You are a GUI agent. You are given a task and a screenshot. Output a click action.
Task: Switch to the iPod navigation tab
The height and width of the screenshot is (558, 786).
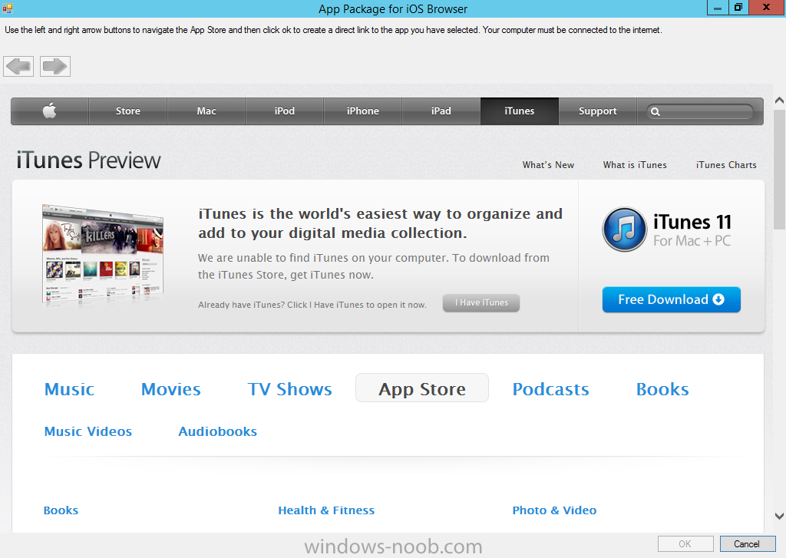click(x=284, y=111)
